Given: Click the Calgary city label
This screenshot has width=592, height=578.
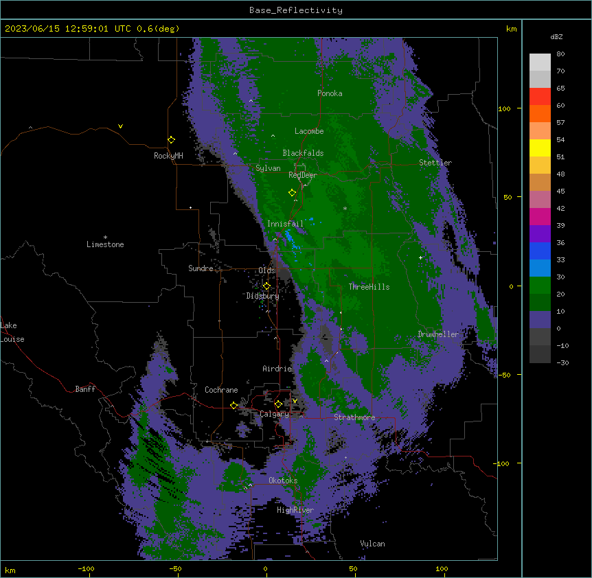Looking at the screenshot, I should pos(274,414).
